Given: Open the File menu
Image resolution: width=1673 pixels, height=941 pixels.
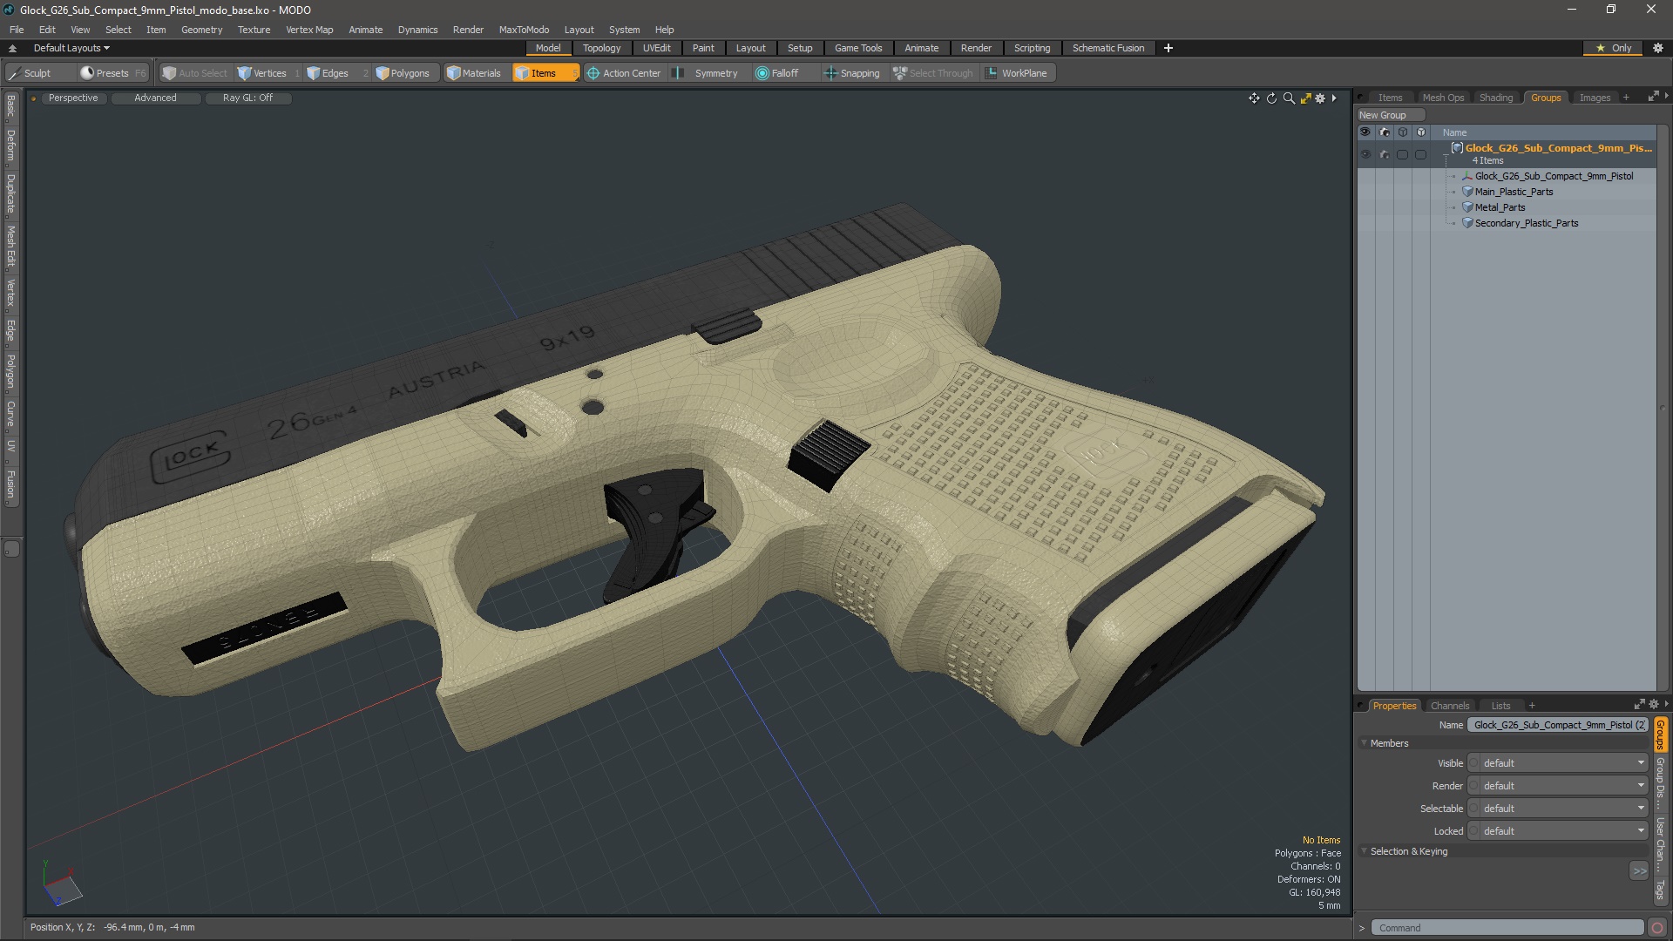Looking at the screenshot, I should [x=17, y=30].
